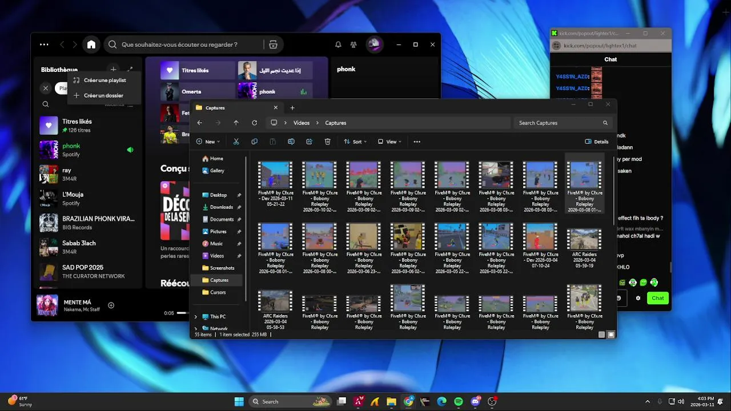The image size is (731, 411).
Task: Choose 'Créer une playlist' menu entry
Action: coord(104,80)
